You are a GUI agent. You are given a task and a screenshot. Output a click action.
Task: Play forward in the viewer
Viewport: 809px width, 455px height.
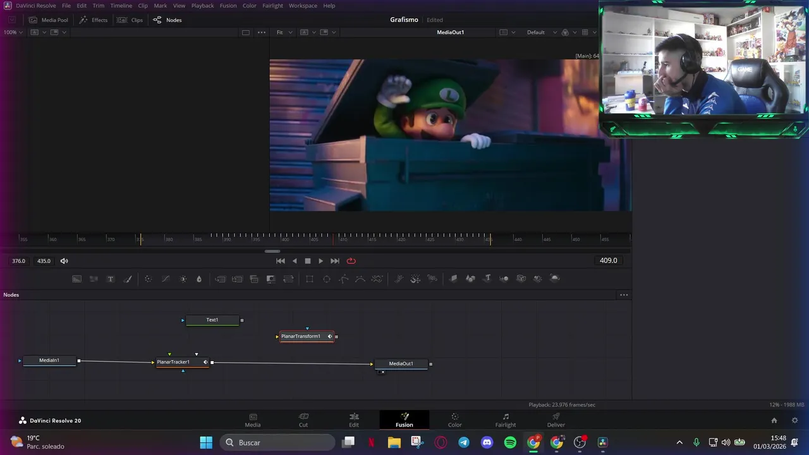320,261
